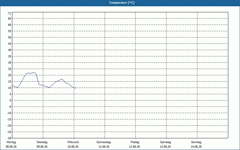Select the 25 y-axis value
The image size is (240, 150).
tap(10, 69)
